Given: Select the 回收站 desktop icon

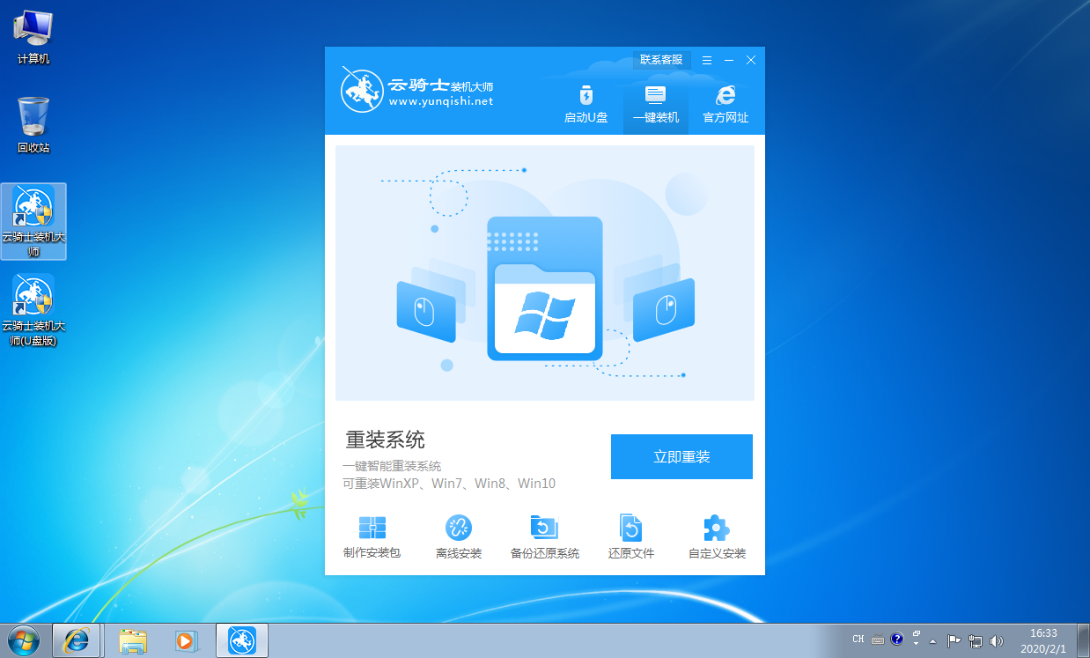Looking at the screenshot, I should 33,125.
